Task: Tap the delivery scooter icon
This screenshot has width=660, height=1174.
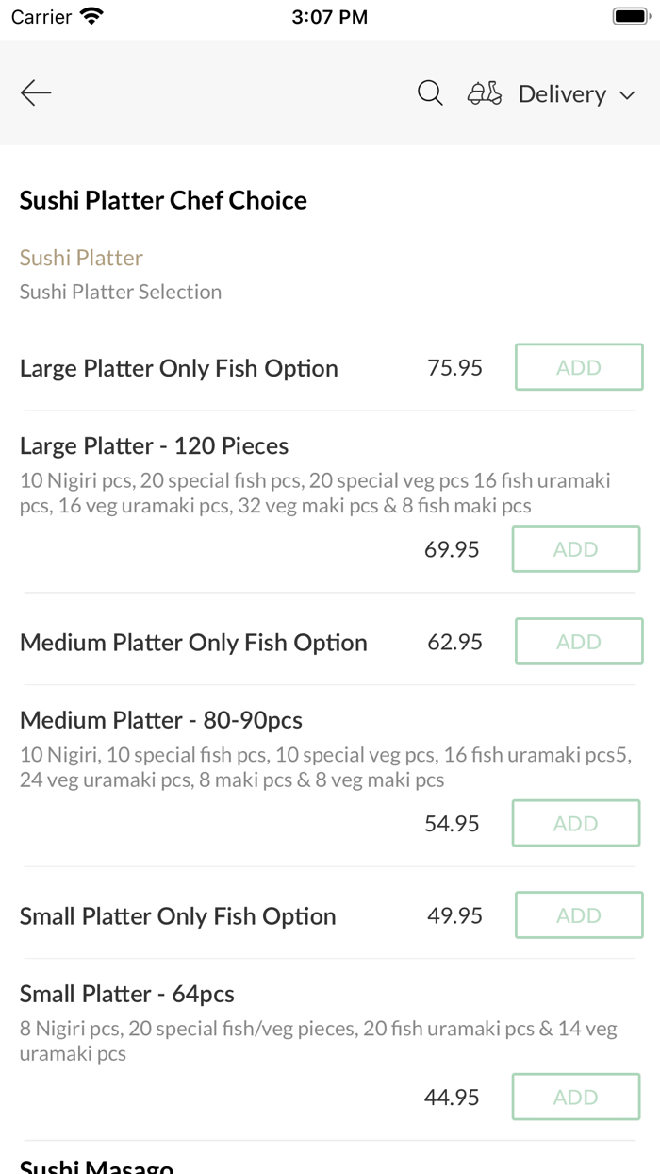Action: click(485, 93)
